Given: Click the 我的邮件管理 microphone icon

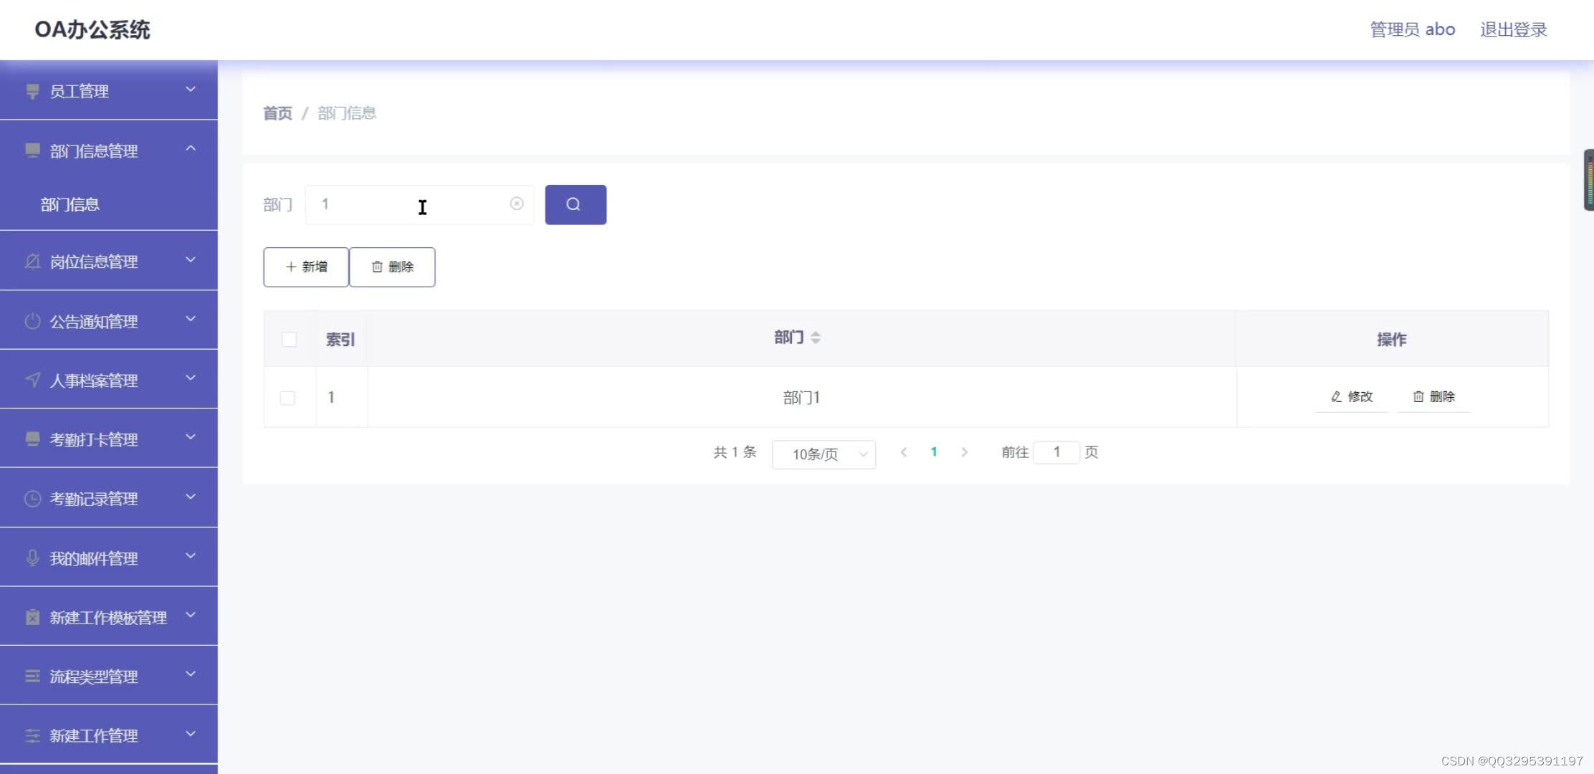Looking at the screenshot, I should (32, 557).
